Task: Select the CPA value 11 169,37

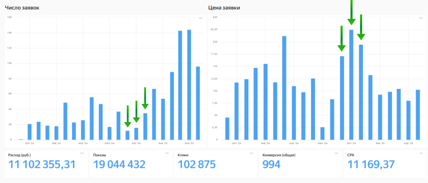Action: pyautogui.click(x=371, y=165)
